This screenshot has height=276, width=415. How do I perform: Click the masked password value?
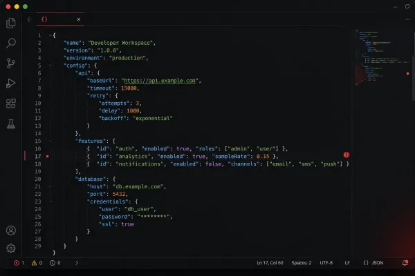tap(154, 217)
